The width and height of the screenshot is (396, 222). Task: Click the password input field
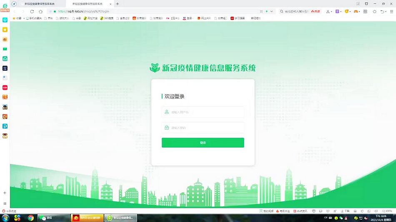(x=203, y=128)
